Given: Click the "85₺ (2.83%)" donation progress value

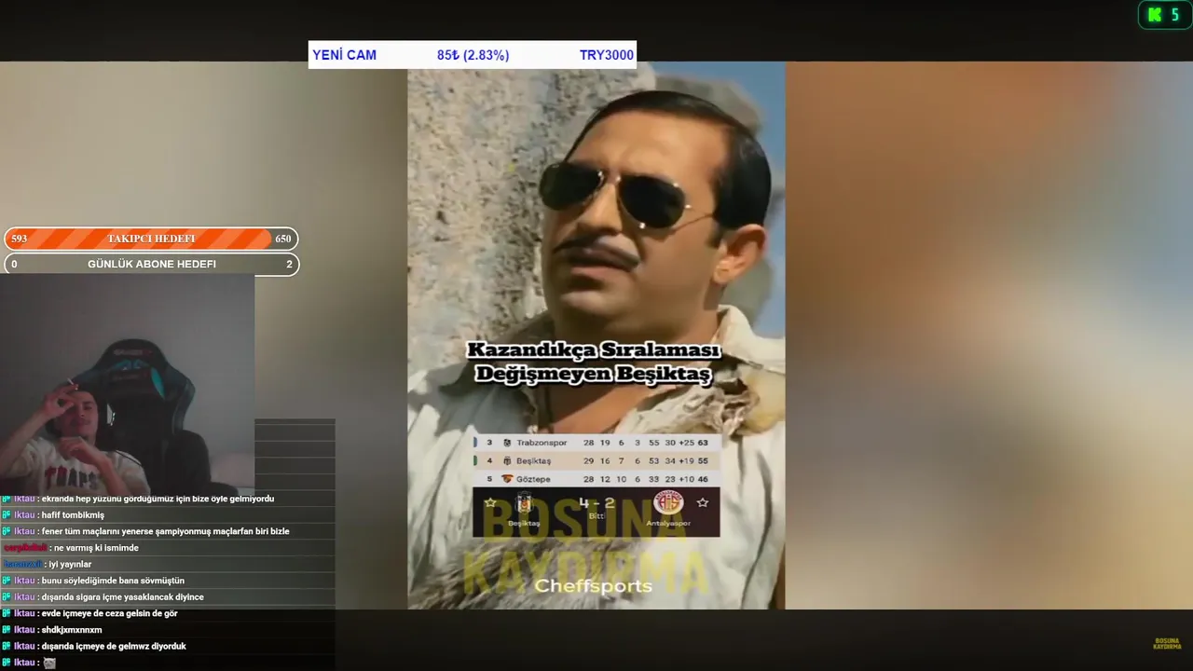Looking at the screenshot, I should click(473, 55).
